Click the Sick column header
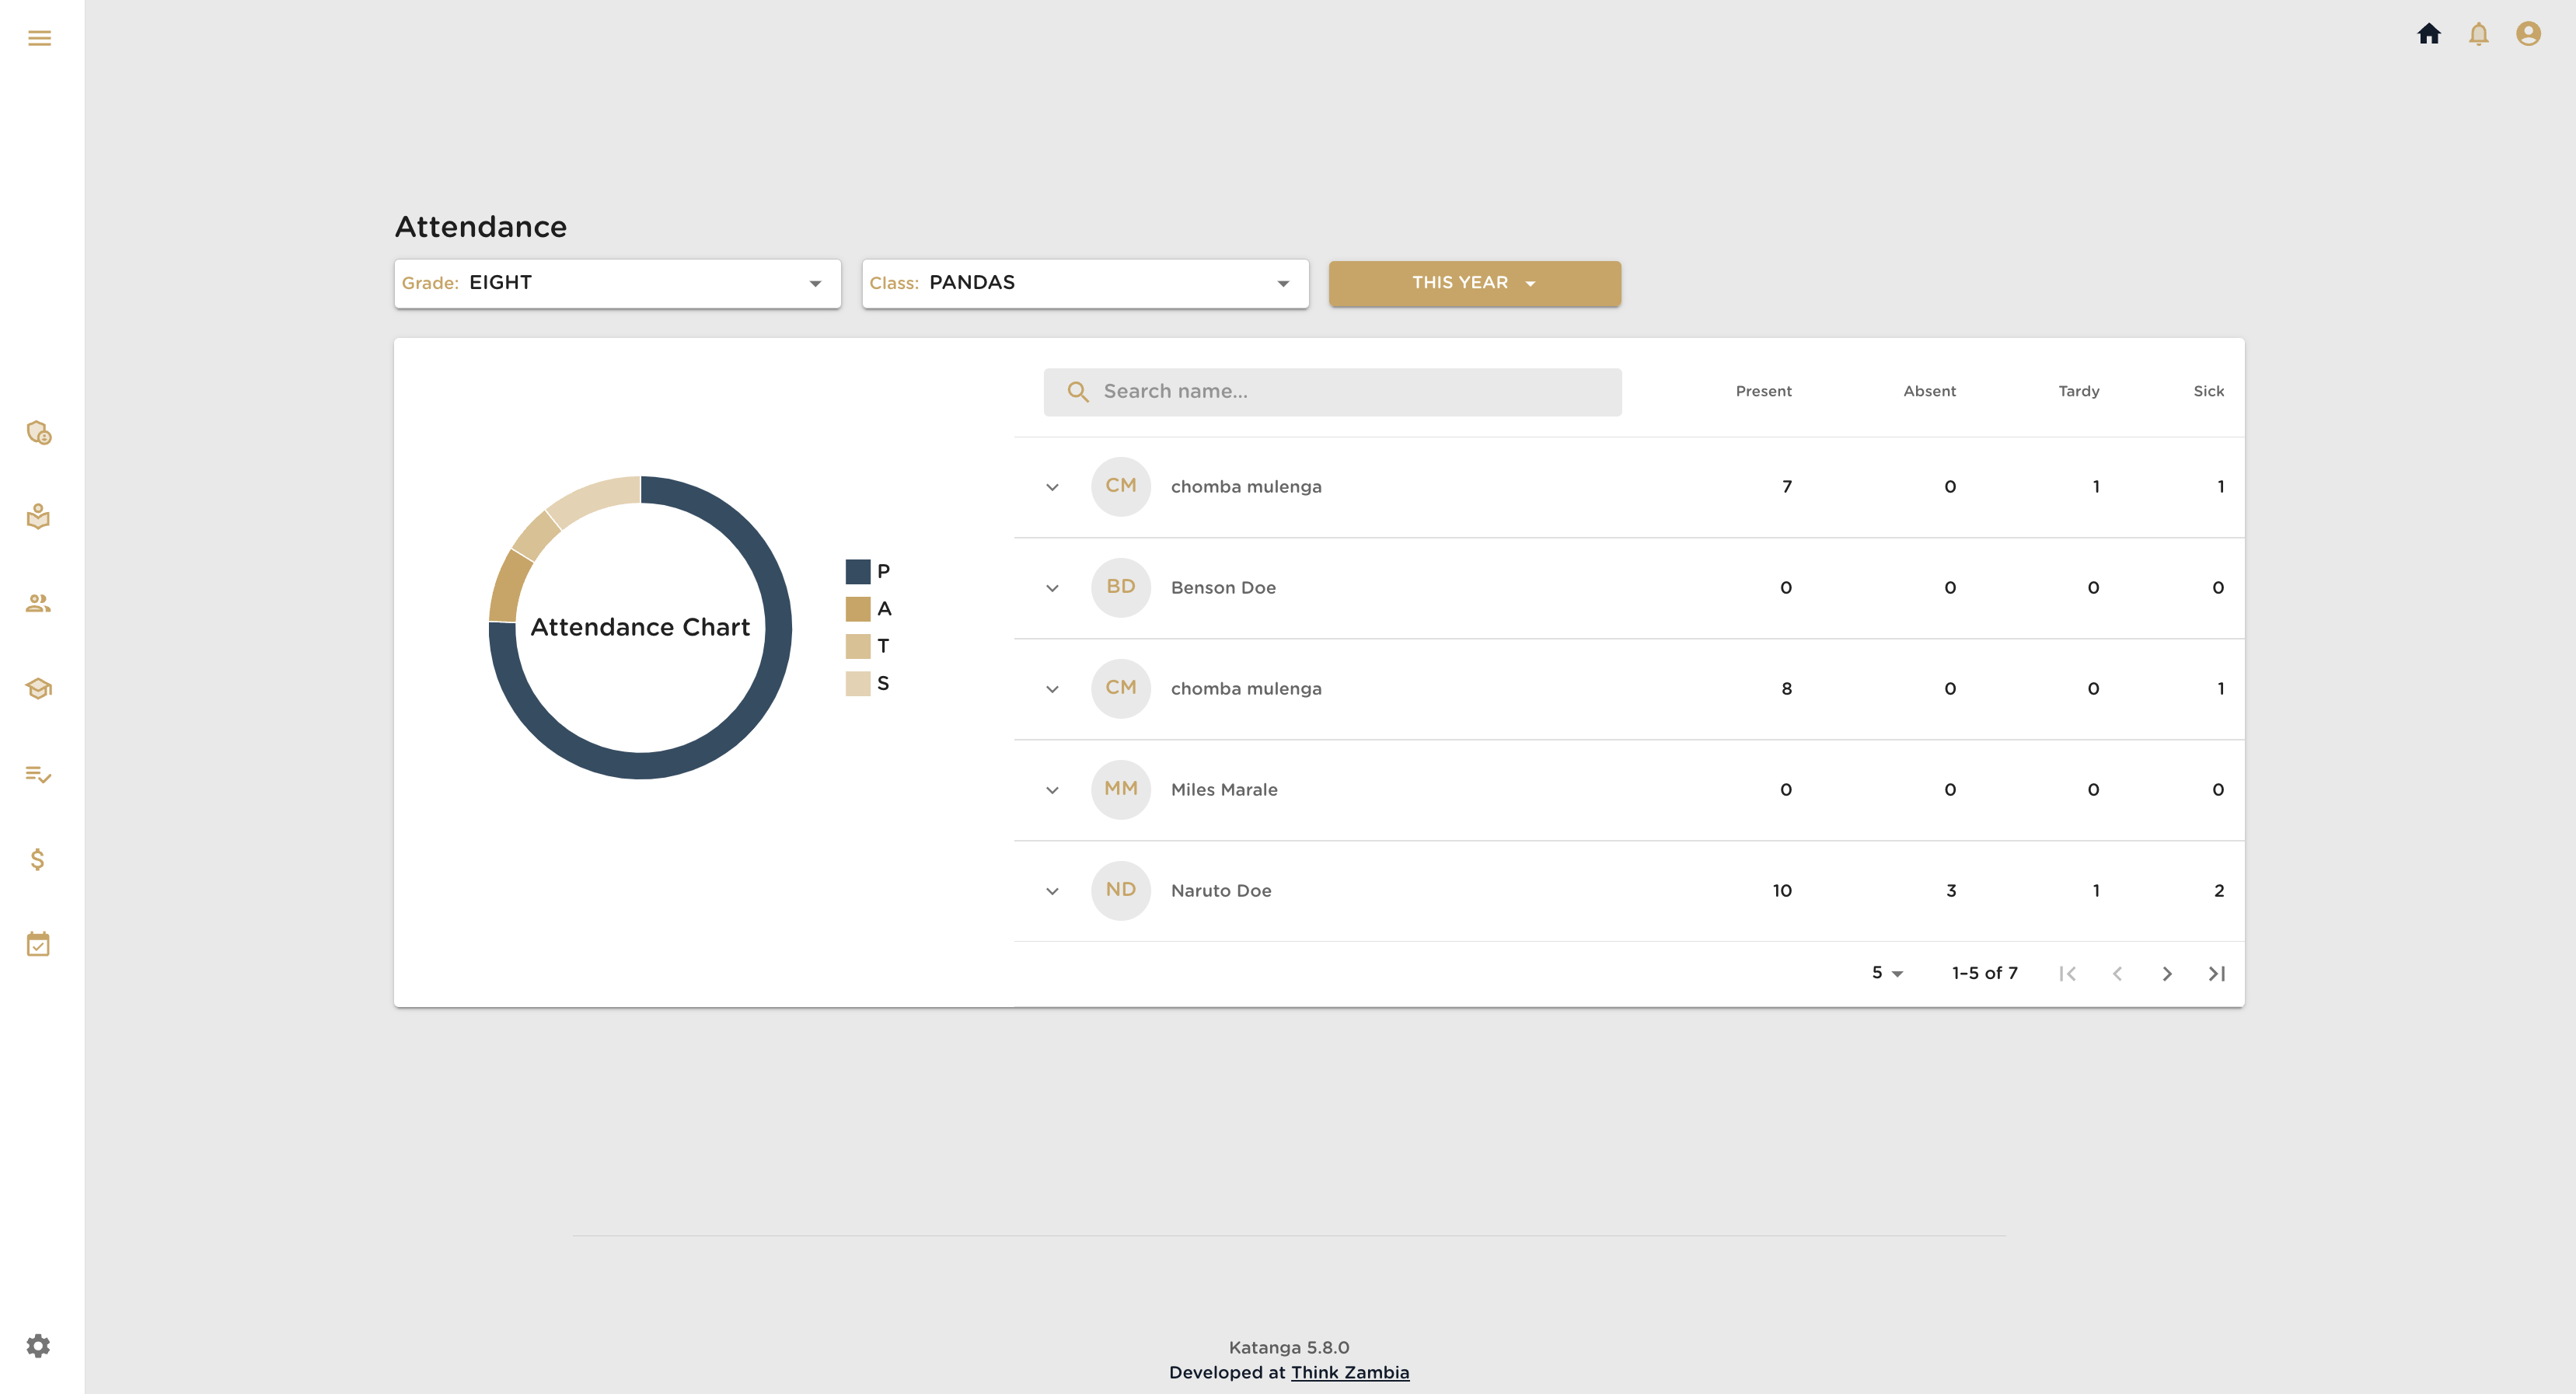The height and width of the screenshot is (1394, 2576). tap(2208, 391)
